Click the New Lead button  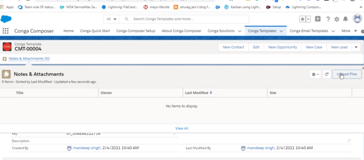click(x=339, y=47)
